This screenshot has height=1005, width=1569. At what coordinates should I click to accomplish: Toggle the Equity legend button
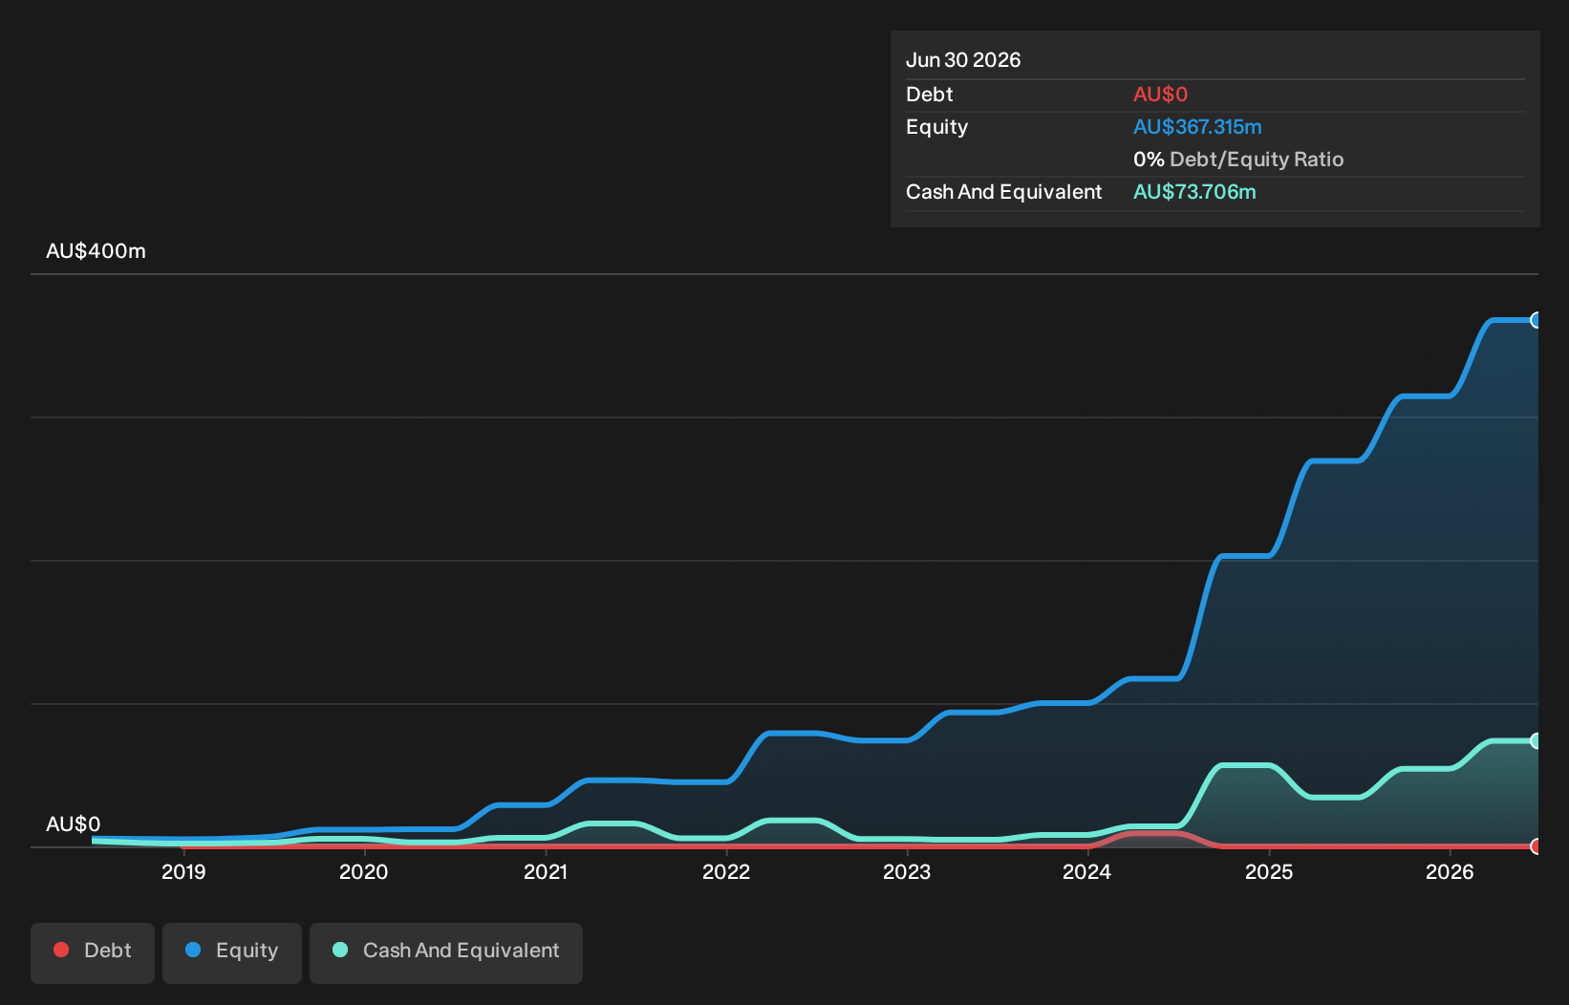tap(232, 952)
